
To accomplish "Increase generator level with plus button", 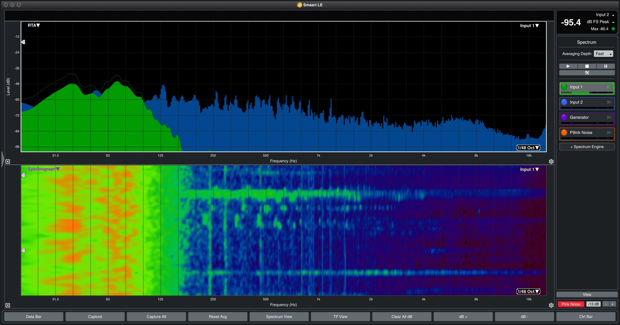I will pyautogui.click(x=613, y=304).
